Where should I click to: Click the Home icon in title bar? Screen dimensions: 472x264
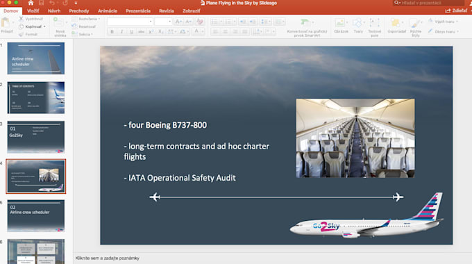pyautogui.click(x=31, y=3)
